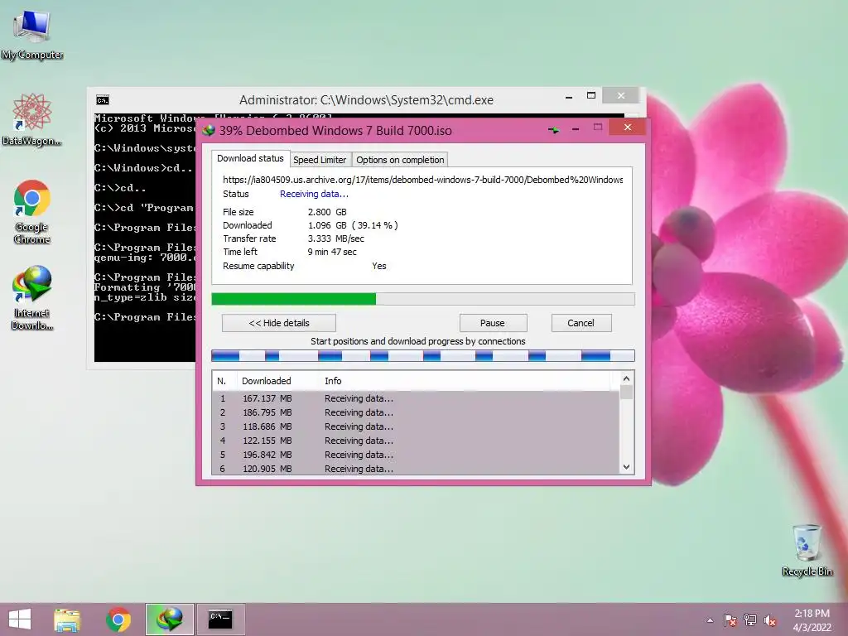Click the 39% Debombed Windows 7 title text
Viewport: 848px width, 636px height.
click(x=335, y=130)
